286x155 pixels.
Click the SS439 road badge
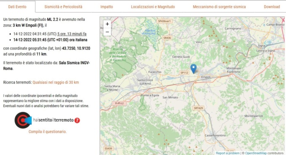point(108,148)
